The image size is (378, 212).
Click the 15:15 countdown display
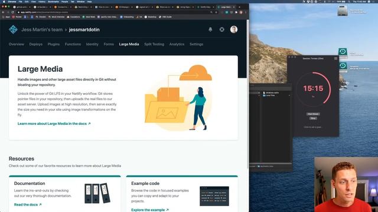(313, 88)
